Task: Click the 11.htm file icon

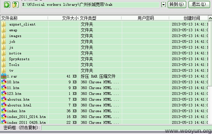Action: coord(4,88)
